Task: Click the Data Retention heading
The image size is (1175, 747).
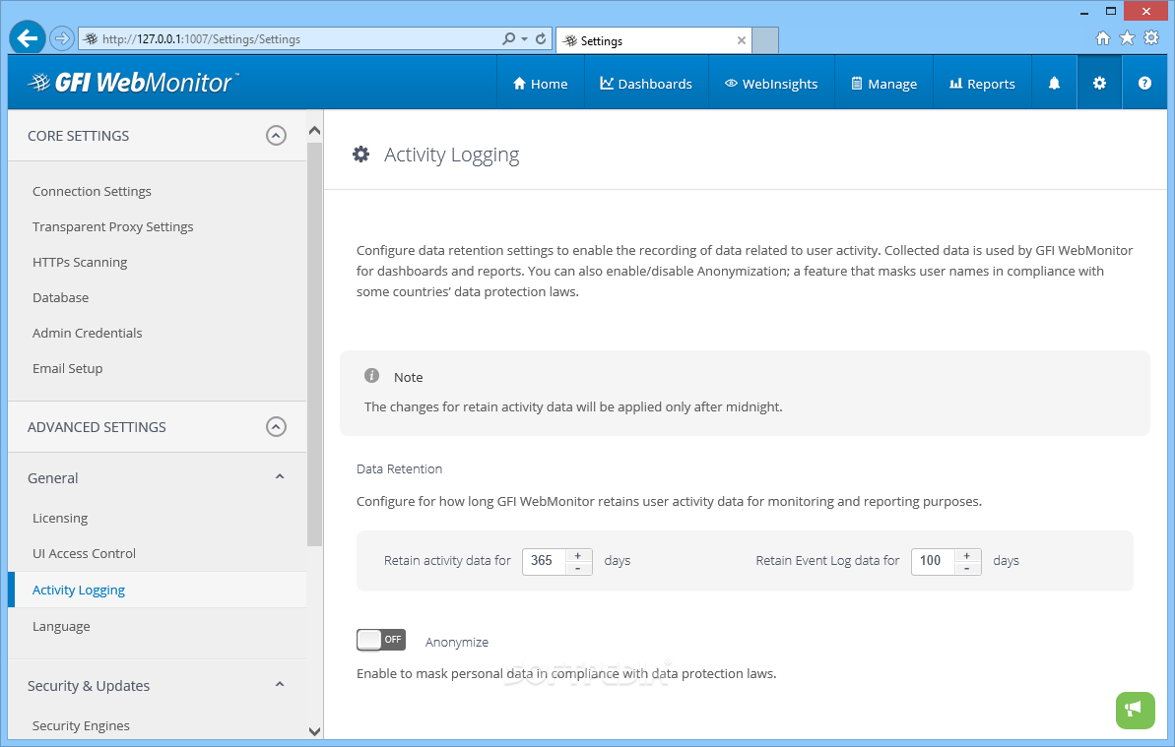Action: (x=400, y=468)
